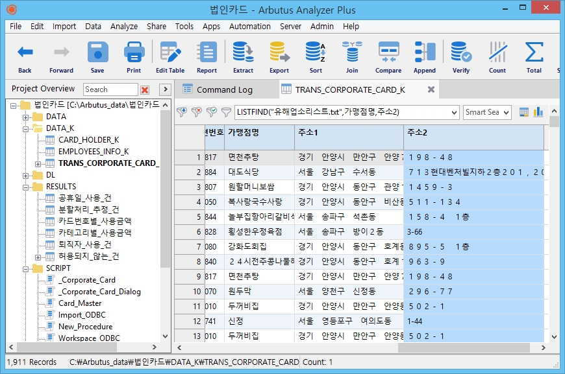Click the Extract toolbar icon
This screenshot has height=374, width=565.
[243, 57]
